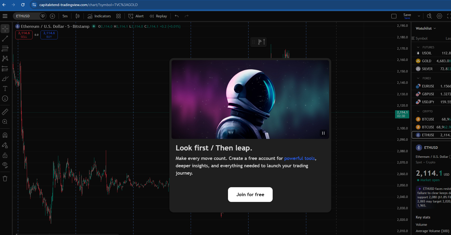
Task: Open the Watchlist dropdown
Action: (x=426, y=28)
